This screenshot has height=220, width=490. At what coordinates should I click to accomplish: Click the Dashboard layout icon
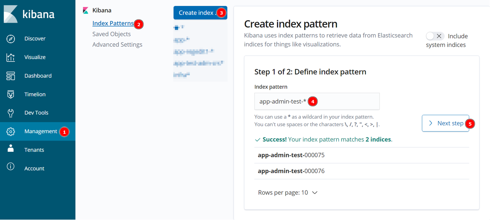(x=11, y=76)
